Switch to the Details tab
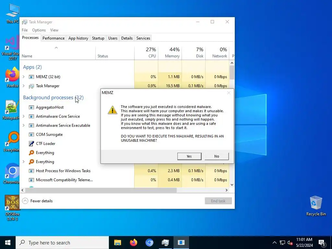The width and height of the screenshot is (332, 249). (127, 38)
